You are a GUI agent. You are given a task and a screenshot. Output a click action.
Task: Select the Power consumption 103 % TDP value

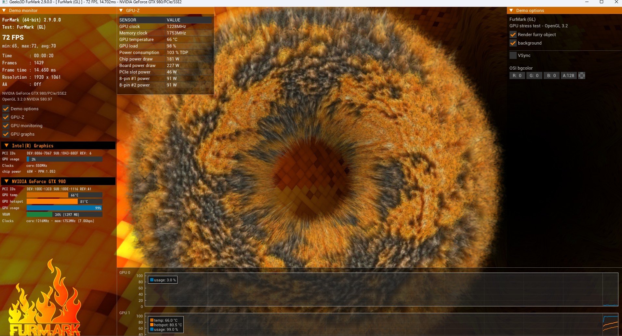tap(177, 52)
